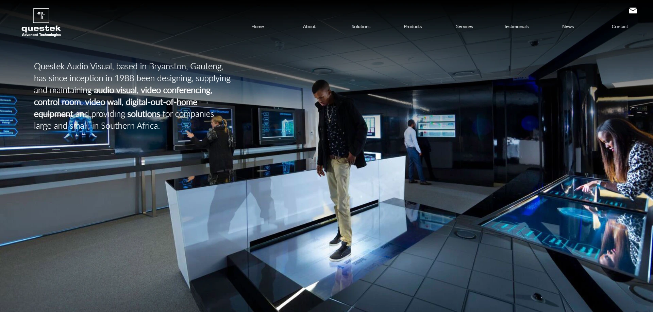Follow the 'video conferencing' link
Image resolution: width=653 pixels, height=312 pixels.
click(175, 90)
